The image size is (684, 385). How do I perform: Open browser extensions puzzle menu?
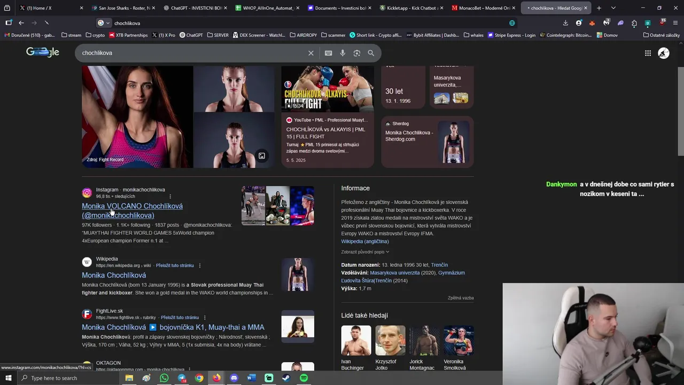[x=634, y=23]
